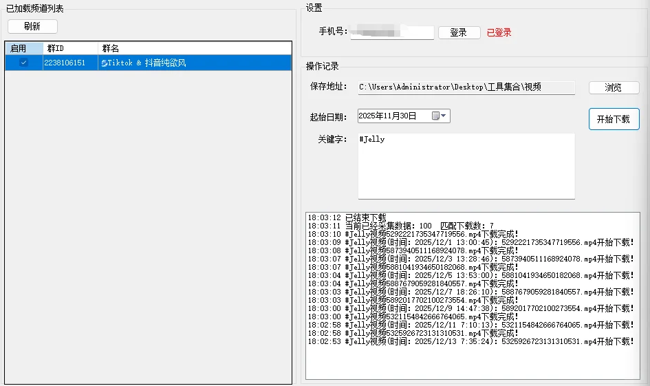Click the icon before Tiktok group name
The width and height of the screenshot is (650, 386).
(x=104, y=63)
